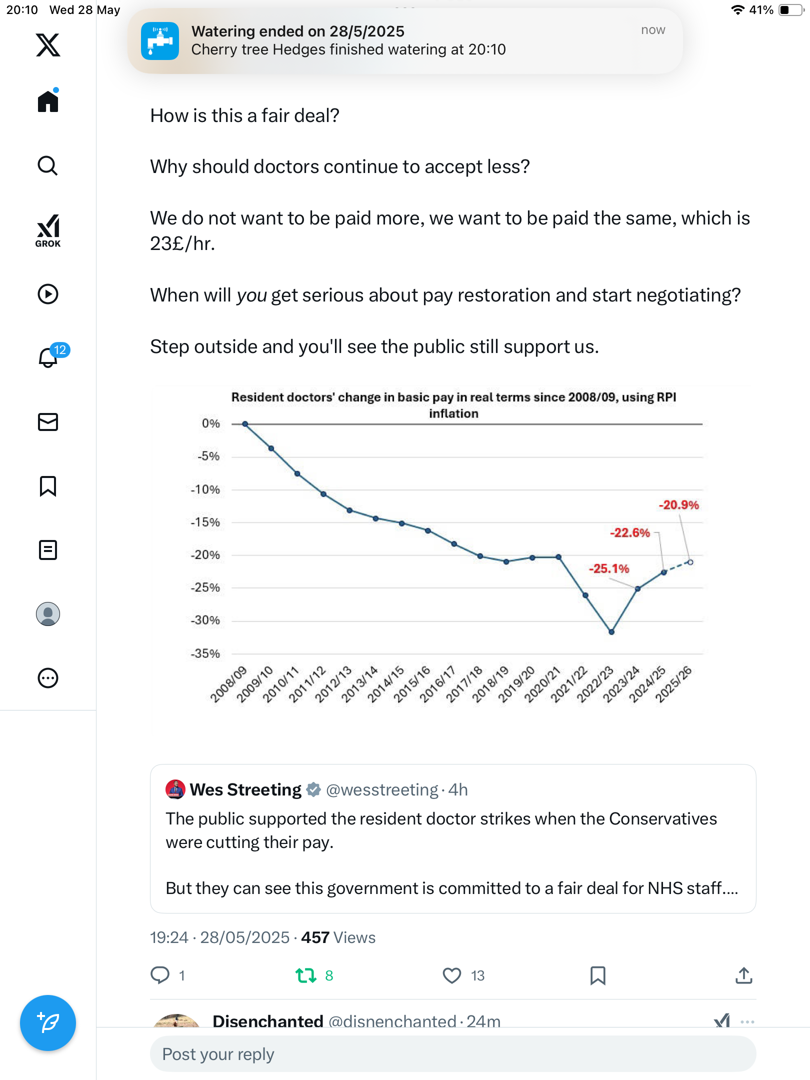Compose a new post with blue button

48,1023
